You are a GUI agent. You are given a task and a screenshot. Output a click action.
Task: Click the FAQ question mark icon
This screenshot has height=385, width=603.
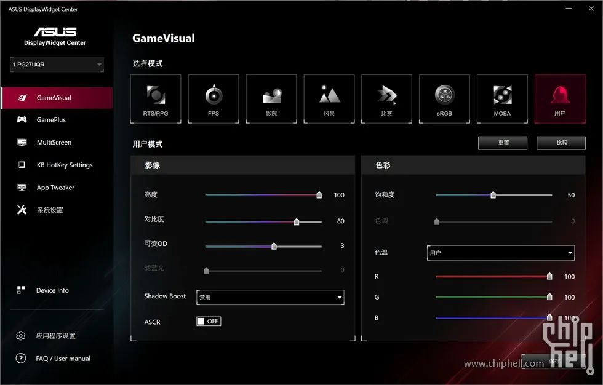[x=21, y=359]
